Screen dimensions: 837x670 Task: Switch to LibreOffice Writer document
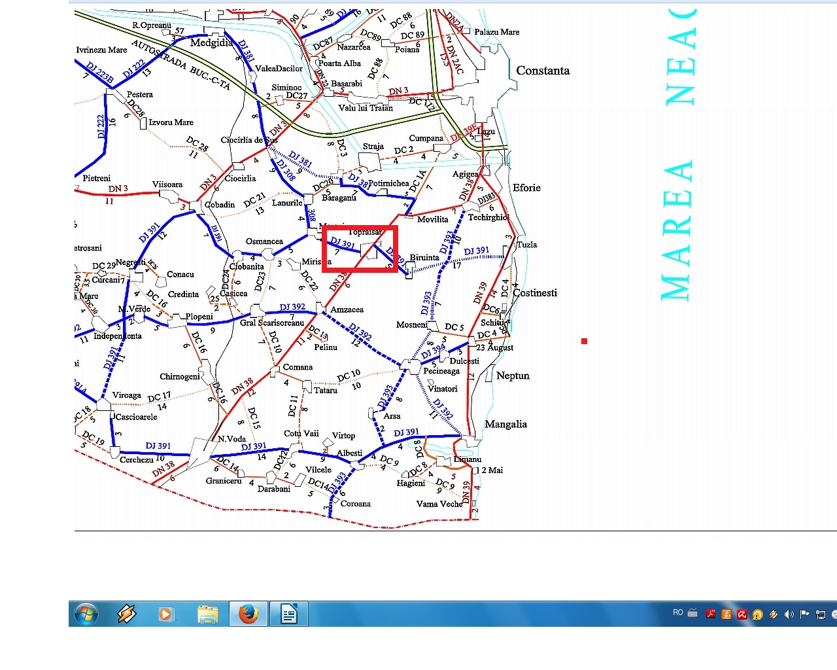[288, 614]
